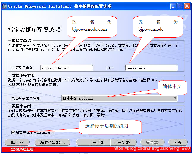Click the 指定数据库配置选项 page heading
193x154 pixels.
[x=34, y=30]
